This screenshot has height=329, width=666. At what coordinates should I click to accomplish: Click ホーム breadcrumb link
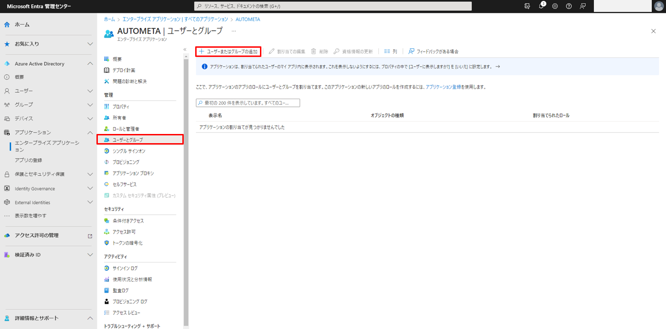(109, 19)
